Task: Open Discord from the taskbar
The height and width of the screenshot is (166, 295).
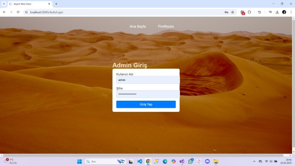Action: [x=207, y=161]
